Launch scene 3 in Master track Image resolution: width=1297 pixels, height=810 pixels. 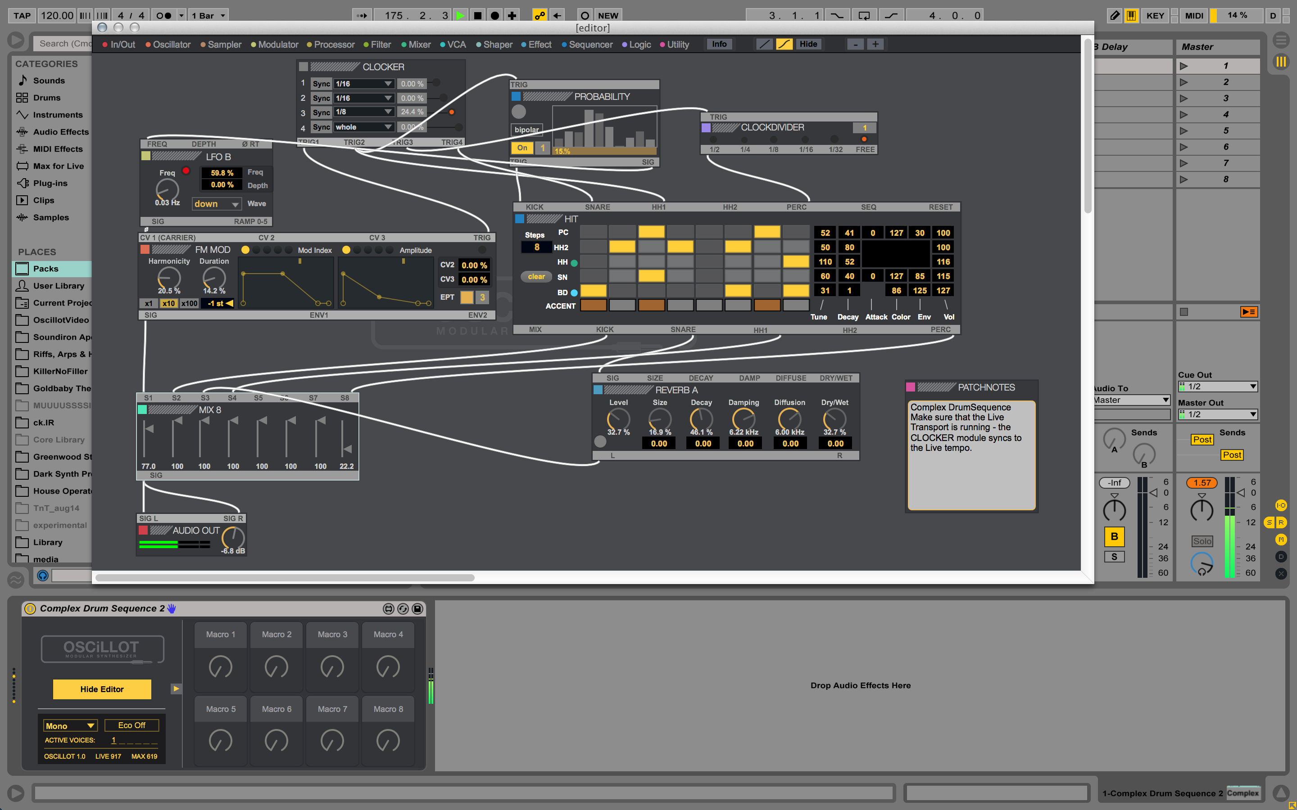pos(1184,99)
